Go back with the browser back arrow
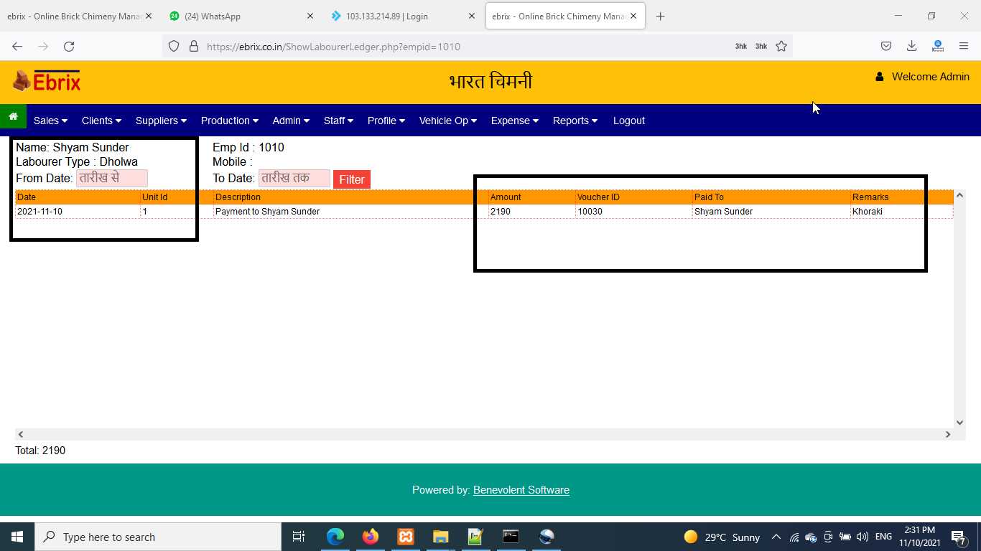The image size is (981, 551). click(17, 47)
